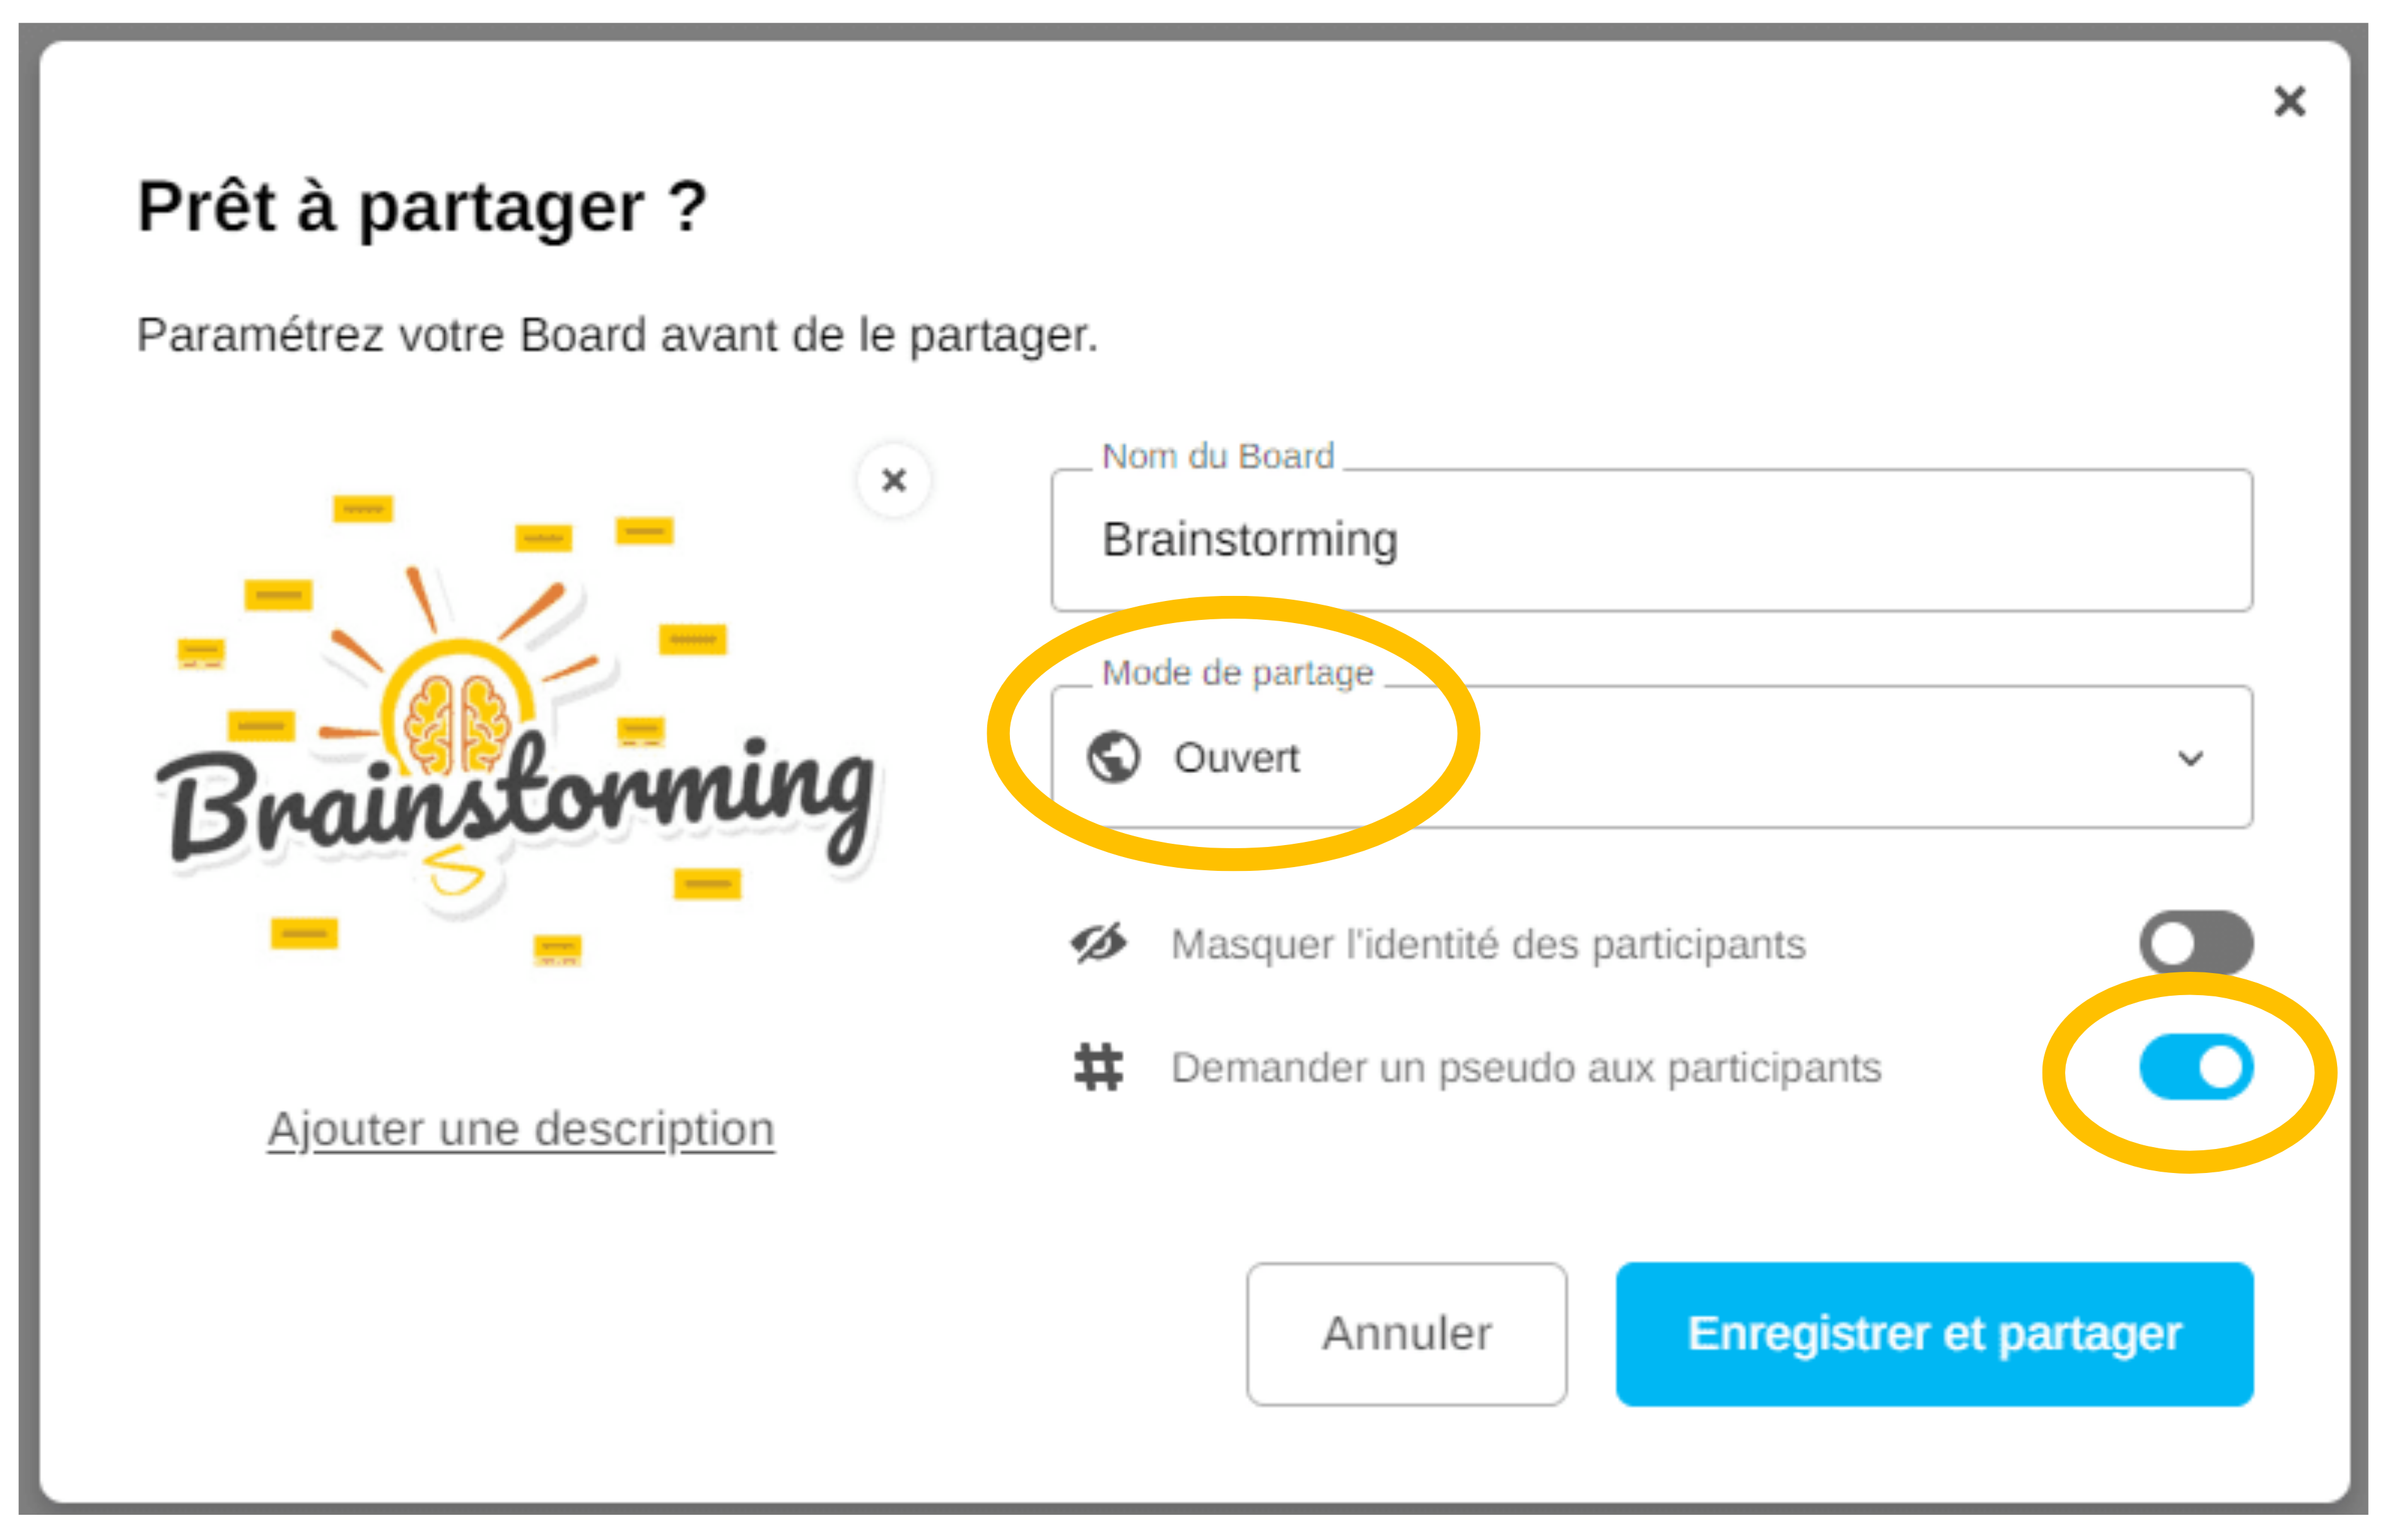
Task: Click the globe icon beside Ouvert
Action: click(x=1113, y=757)
